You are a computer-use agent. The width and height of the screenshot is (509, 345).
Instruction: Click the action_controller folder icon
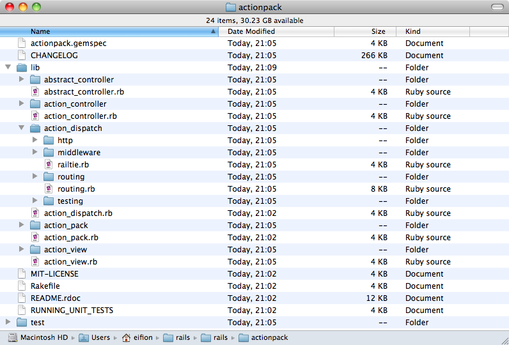point(35,103)
